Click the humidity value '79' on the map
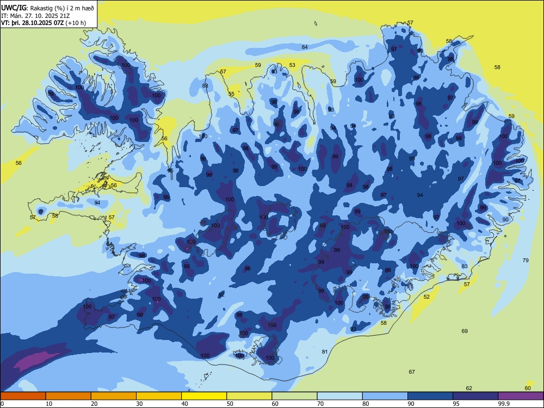 526,260
